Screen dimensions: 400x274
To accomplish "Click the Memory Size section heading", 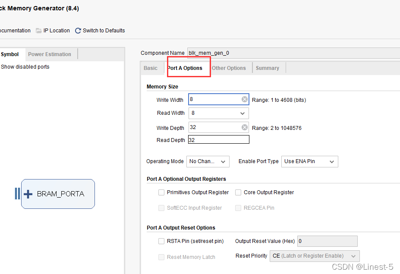I will 162,87.
